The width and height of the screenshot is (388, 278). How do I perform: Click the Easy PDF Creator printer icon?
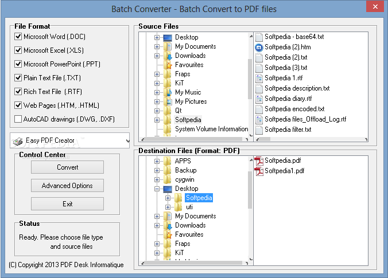coord(18,142)
